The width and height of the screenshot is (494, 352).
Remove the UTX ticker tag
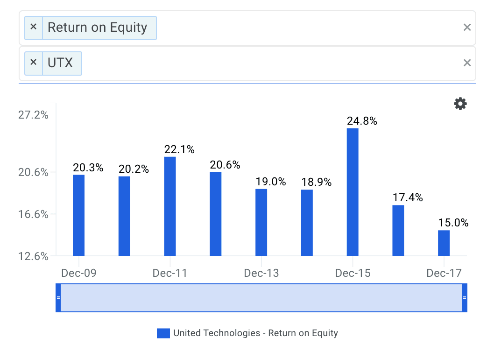click(33, 63)
